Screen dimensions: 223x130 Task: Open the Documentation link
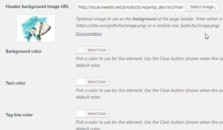(89, 34)
